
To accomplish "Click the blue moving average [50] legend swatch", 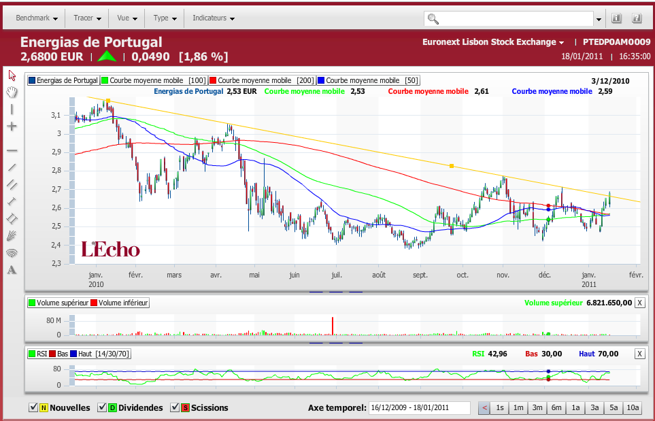I will tap(321, 80).
